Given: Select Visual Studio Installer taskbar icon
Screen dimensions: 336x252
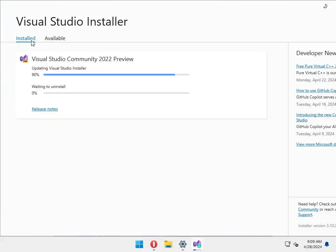Looking at the screenshot, I should tap(197, 244).
